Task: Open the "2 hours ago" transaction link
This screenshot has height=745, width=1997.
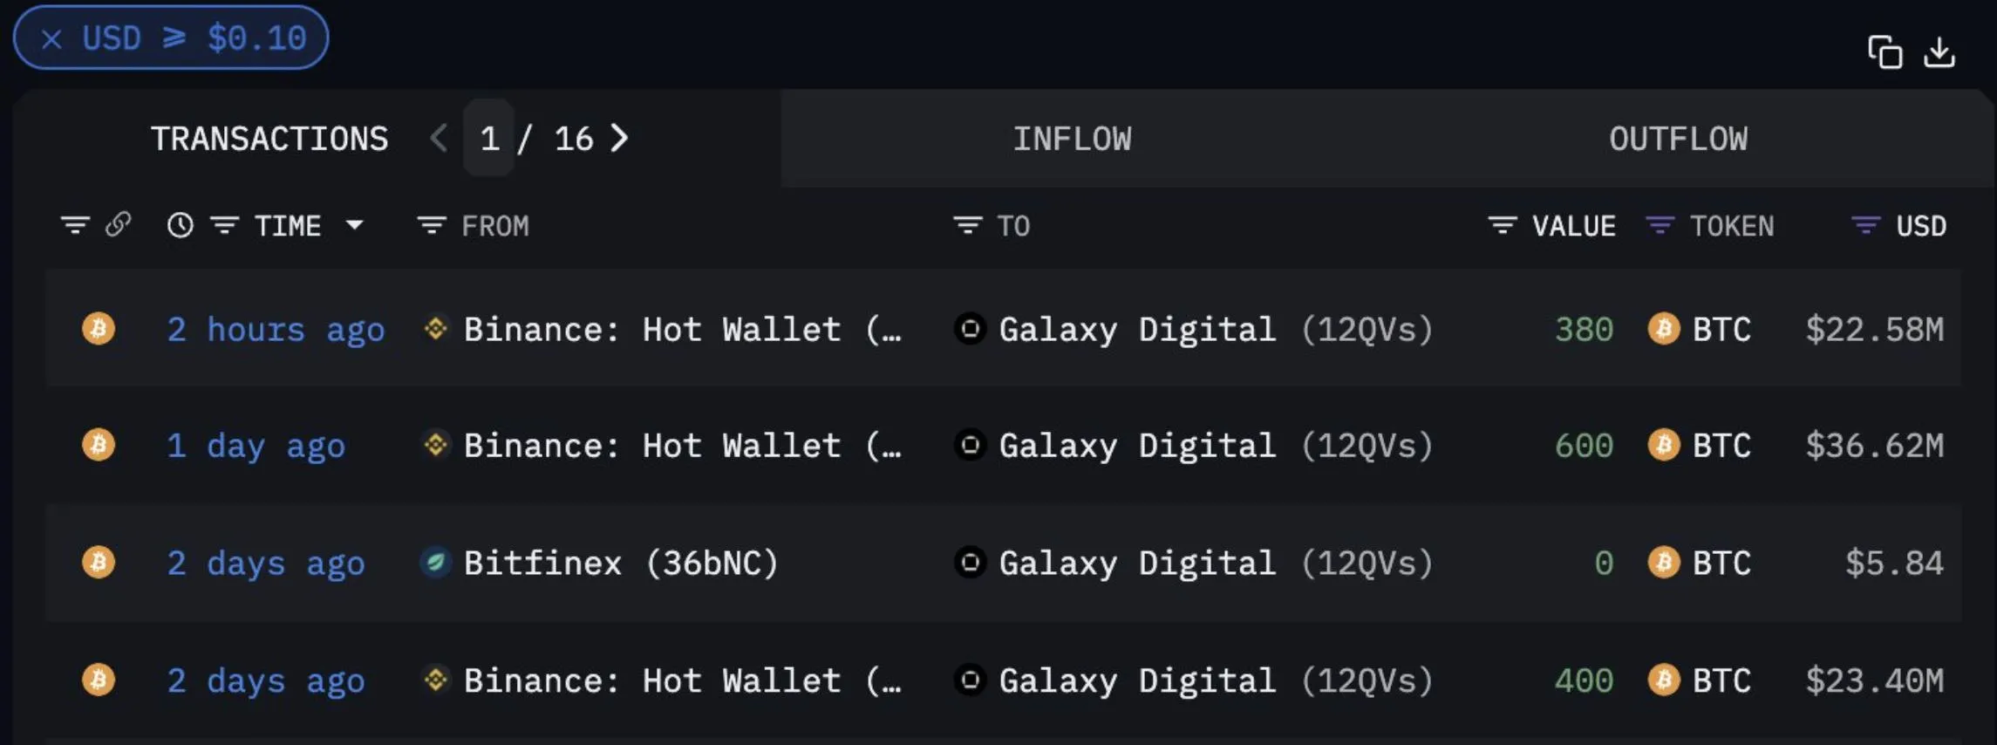Action: point(276,330)
